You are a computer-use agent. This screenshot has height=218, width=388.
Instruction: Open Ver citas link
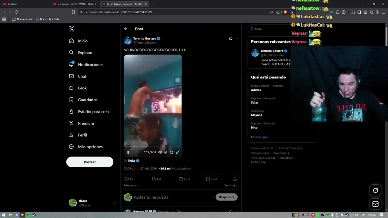coord(231,186)
